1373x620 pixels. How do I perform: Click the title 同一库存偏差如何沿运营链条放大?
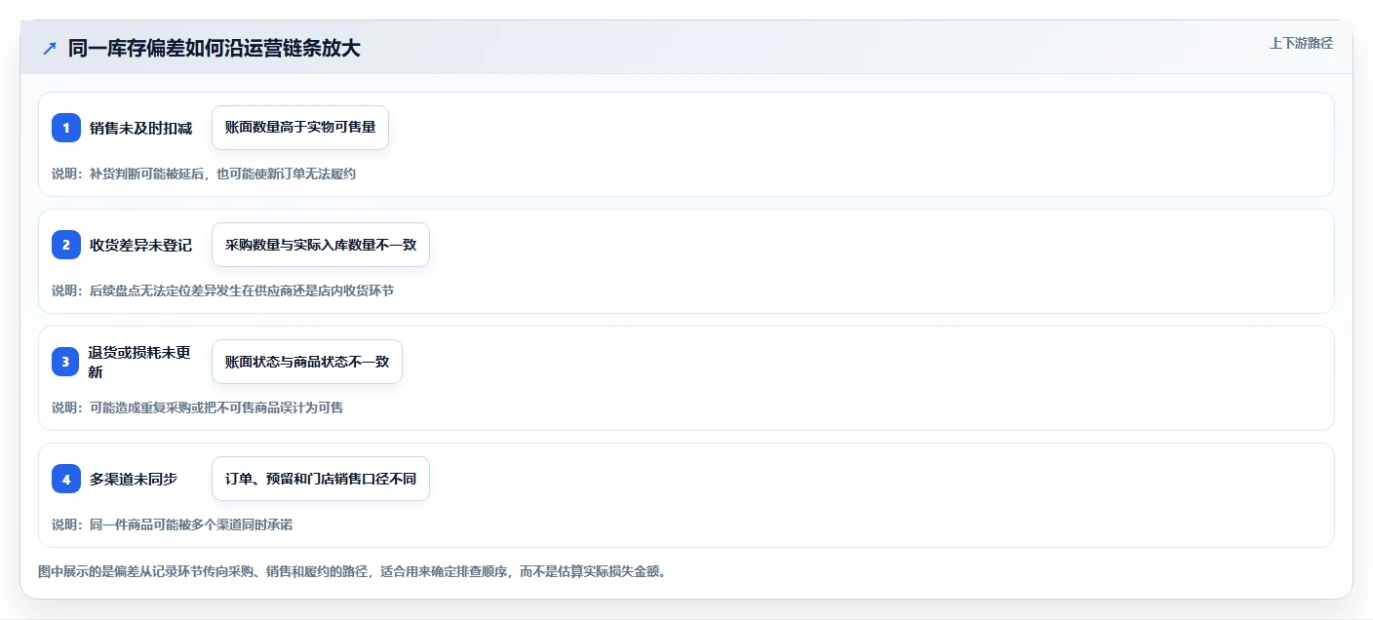coord(215,48)
